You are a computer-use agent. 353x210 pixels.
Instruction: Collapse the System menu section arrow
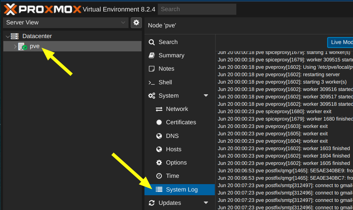coord(206,96)
